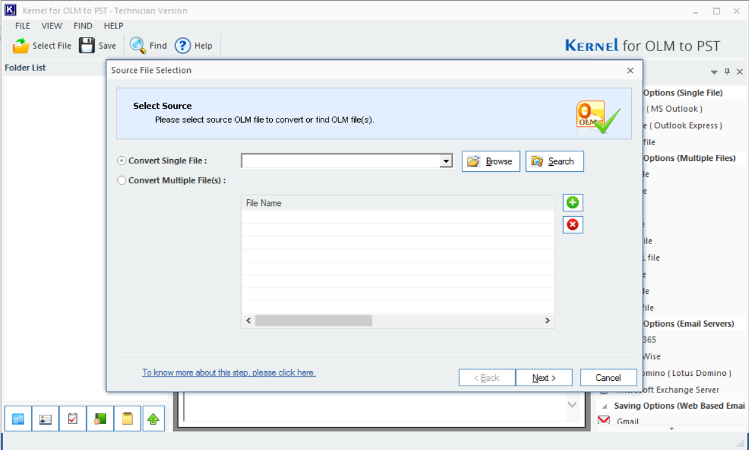This screenshot has width=749, height=450.
Task: Click the file list scroll left arrow
Action: [248, 321]
